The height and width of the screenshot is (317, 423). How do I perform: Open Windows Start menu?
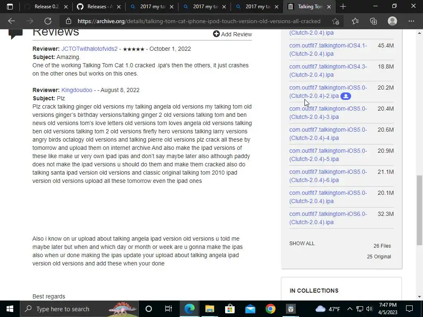point(10,309)
